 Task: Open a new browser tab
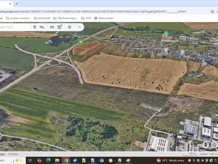[x=17, y=4]
